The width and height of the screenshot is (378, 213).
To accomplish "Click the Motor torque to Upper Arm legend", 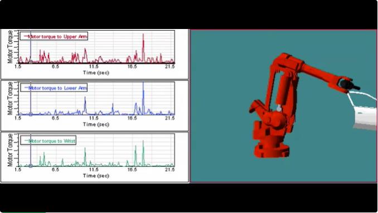I will (54, 36).
